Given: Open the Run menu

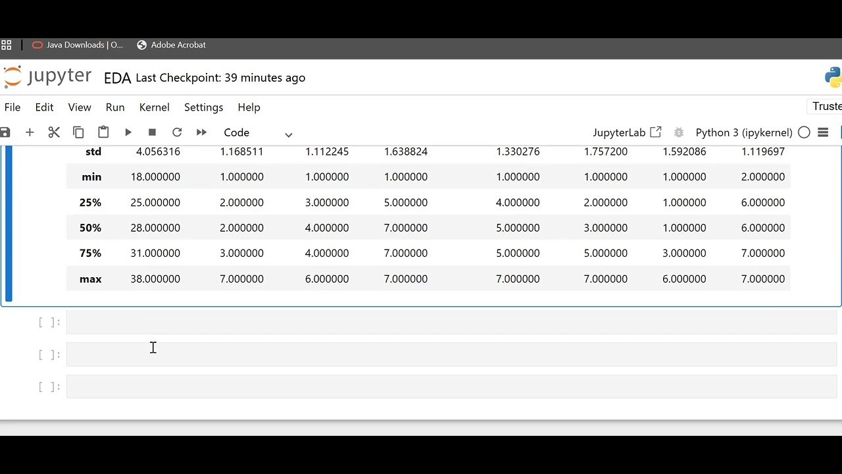Looking at the screenshot, I should pos(115,107).
